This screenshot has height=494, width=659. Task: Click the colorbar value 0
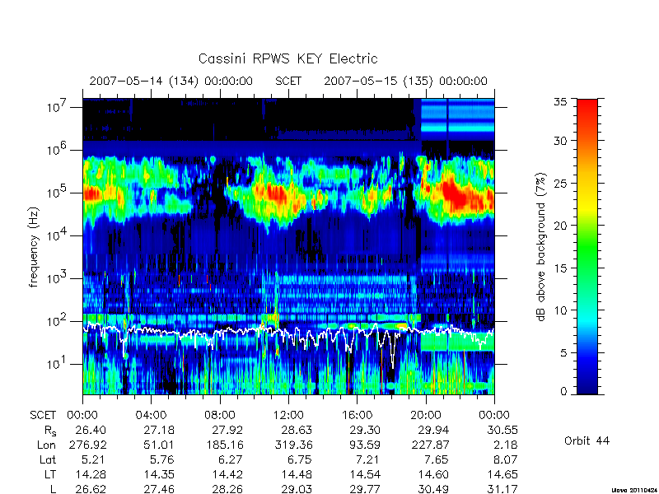point(563,392)
